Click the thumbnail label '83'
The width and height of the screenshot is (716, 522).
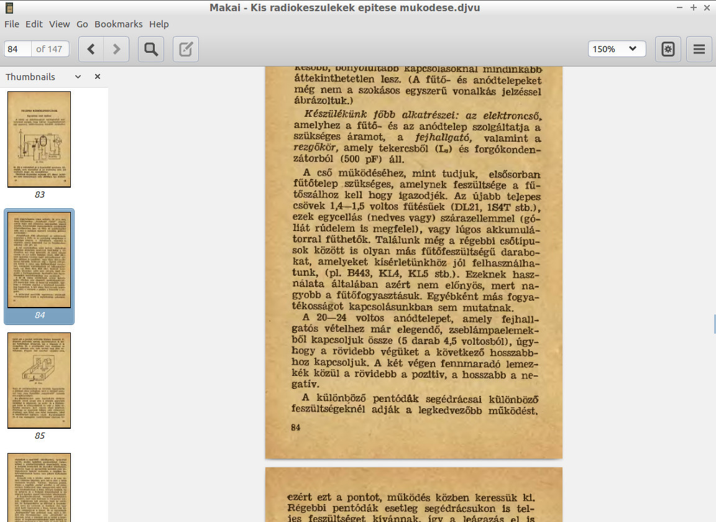(x=40, y=195)
